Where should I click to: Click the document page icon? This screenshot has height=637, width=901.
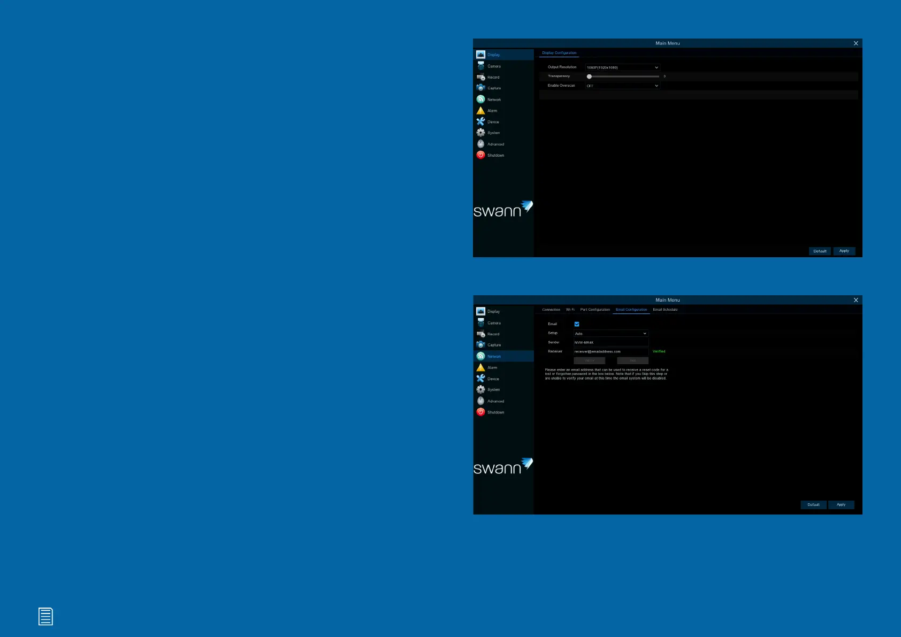coord(45,617)
